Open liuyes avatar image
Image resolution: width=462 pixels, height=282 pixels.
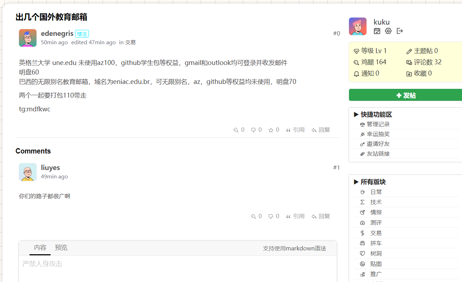pyautogui.click(x=28, y=172)
